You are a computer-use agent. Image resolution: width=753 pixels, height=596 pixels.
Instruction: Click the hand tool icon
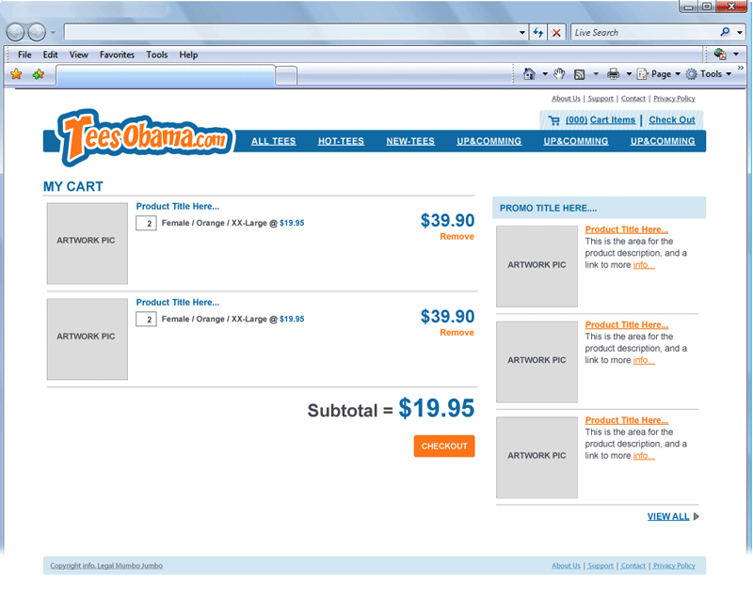[559, 74]
